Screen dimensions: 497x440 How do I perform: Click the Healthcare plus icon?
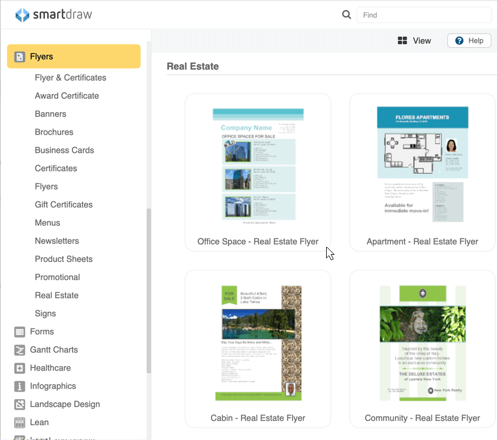point(20,368)
